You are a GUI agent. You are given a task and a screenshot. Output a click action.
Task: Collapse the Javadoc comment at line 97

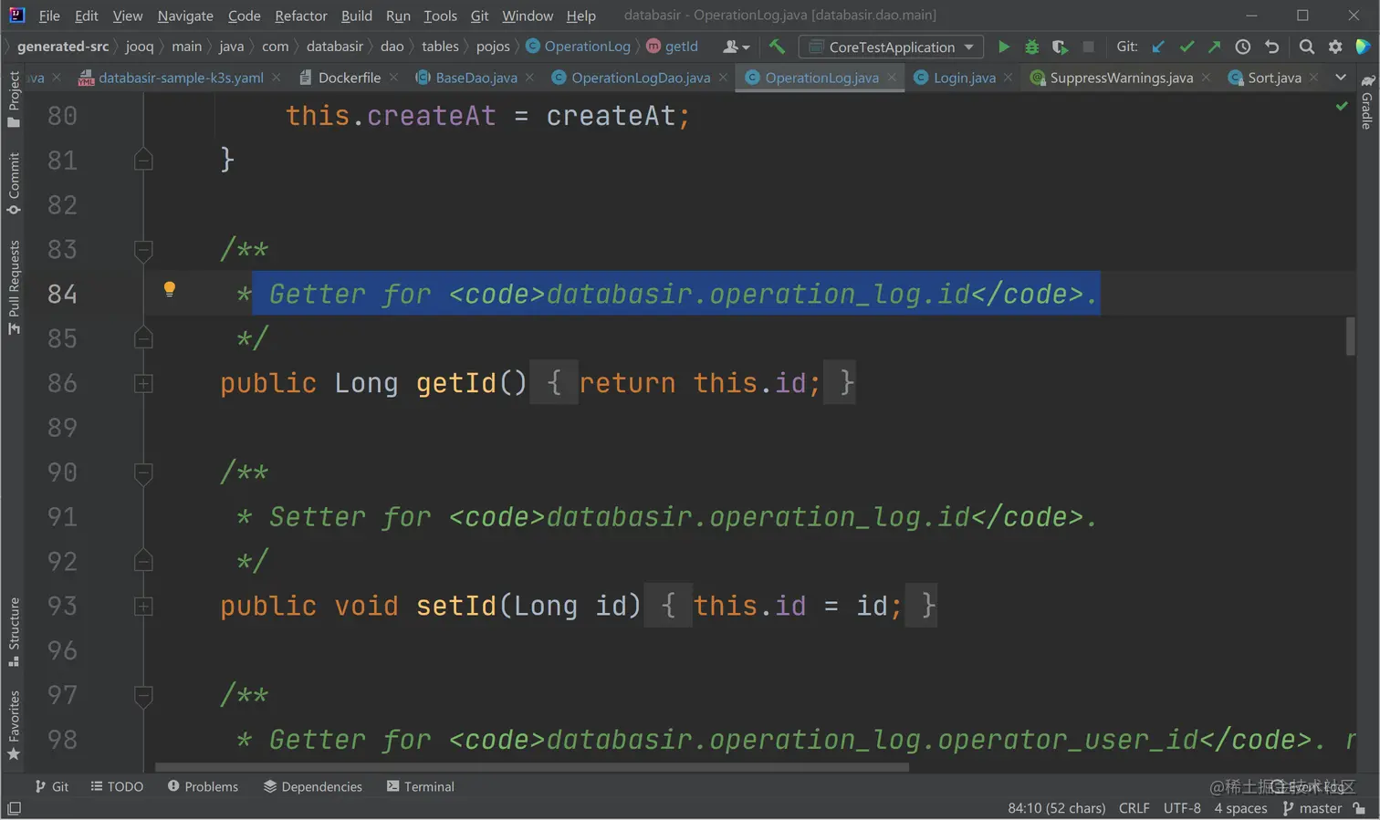coord(143,696)
